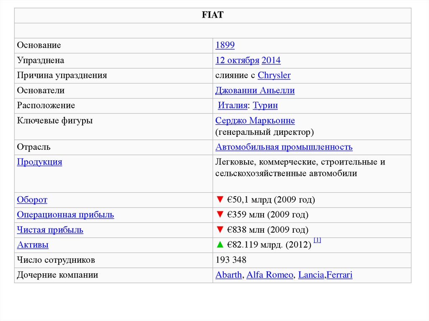Open the 'Чистая прибыль' link
429x321 pixels.
coord(50,230)
